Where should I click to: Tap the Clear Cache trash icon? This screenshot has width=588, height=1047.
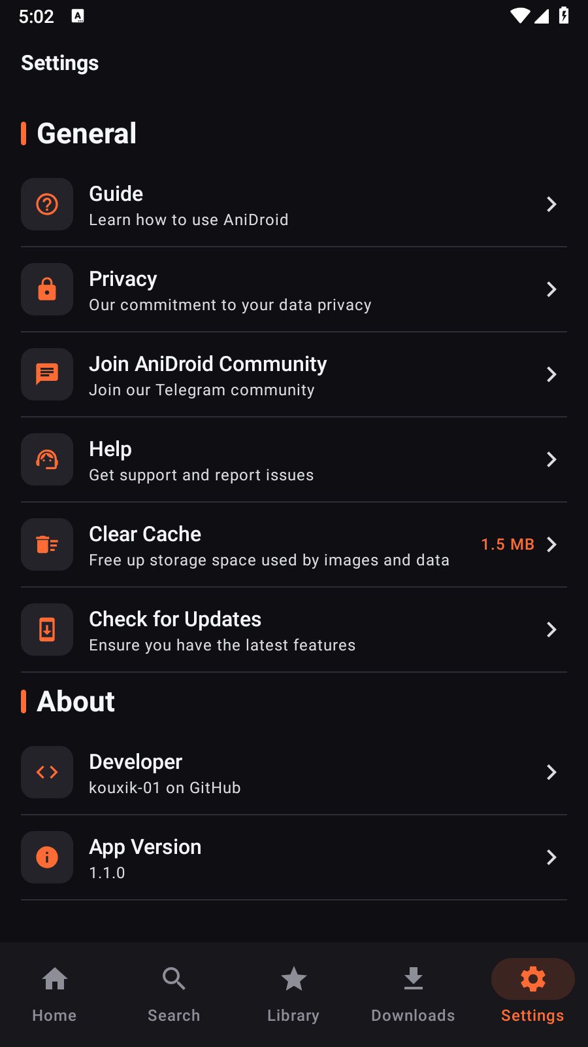(47, 544)
